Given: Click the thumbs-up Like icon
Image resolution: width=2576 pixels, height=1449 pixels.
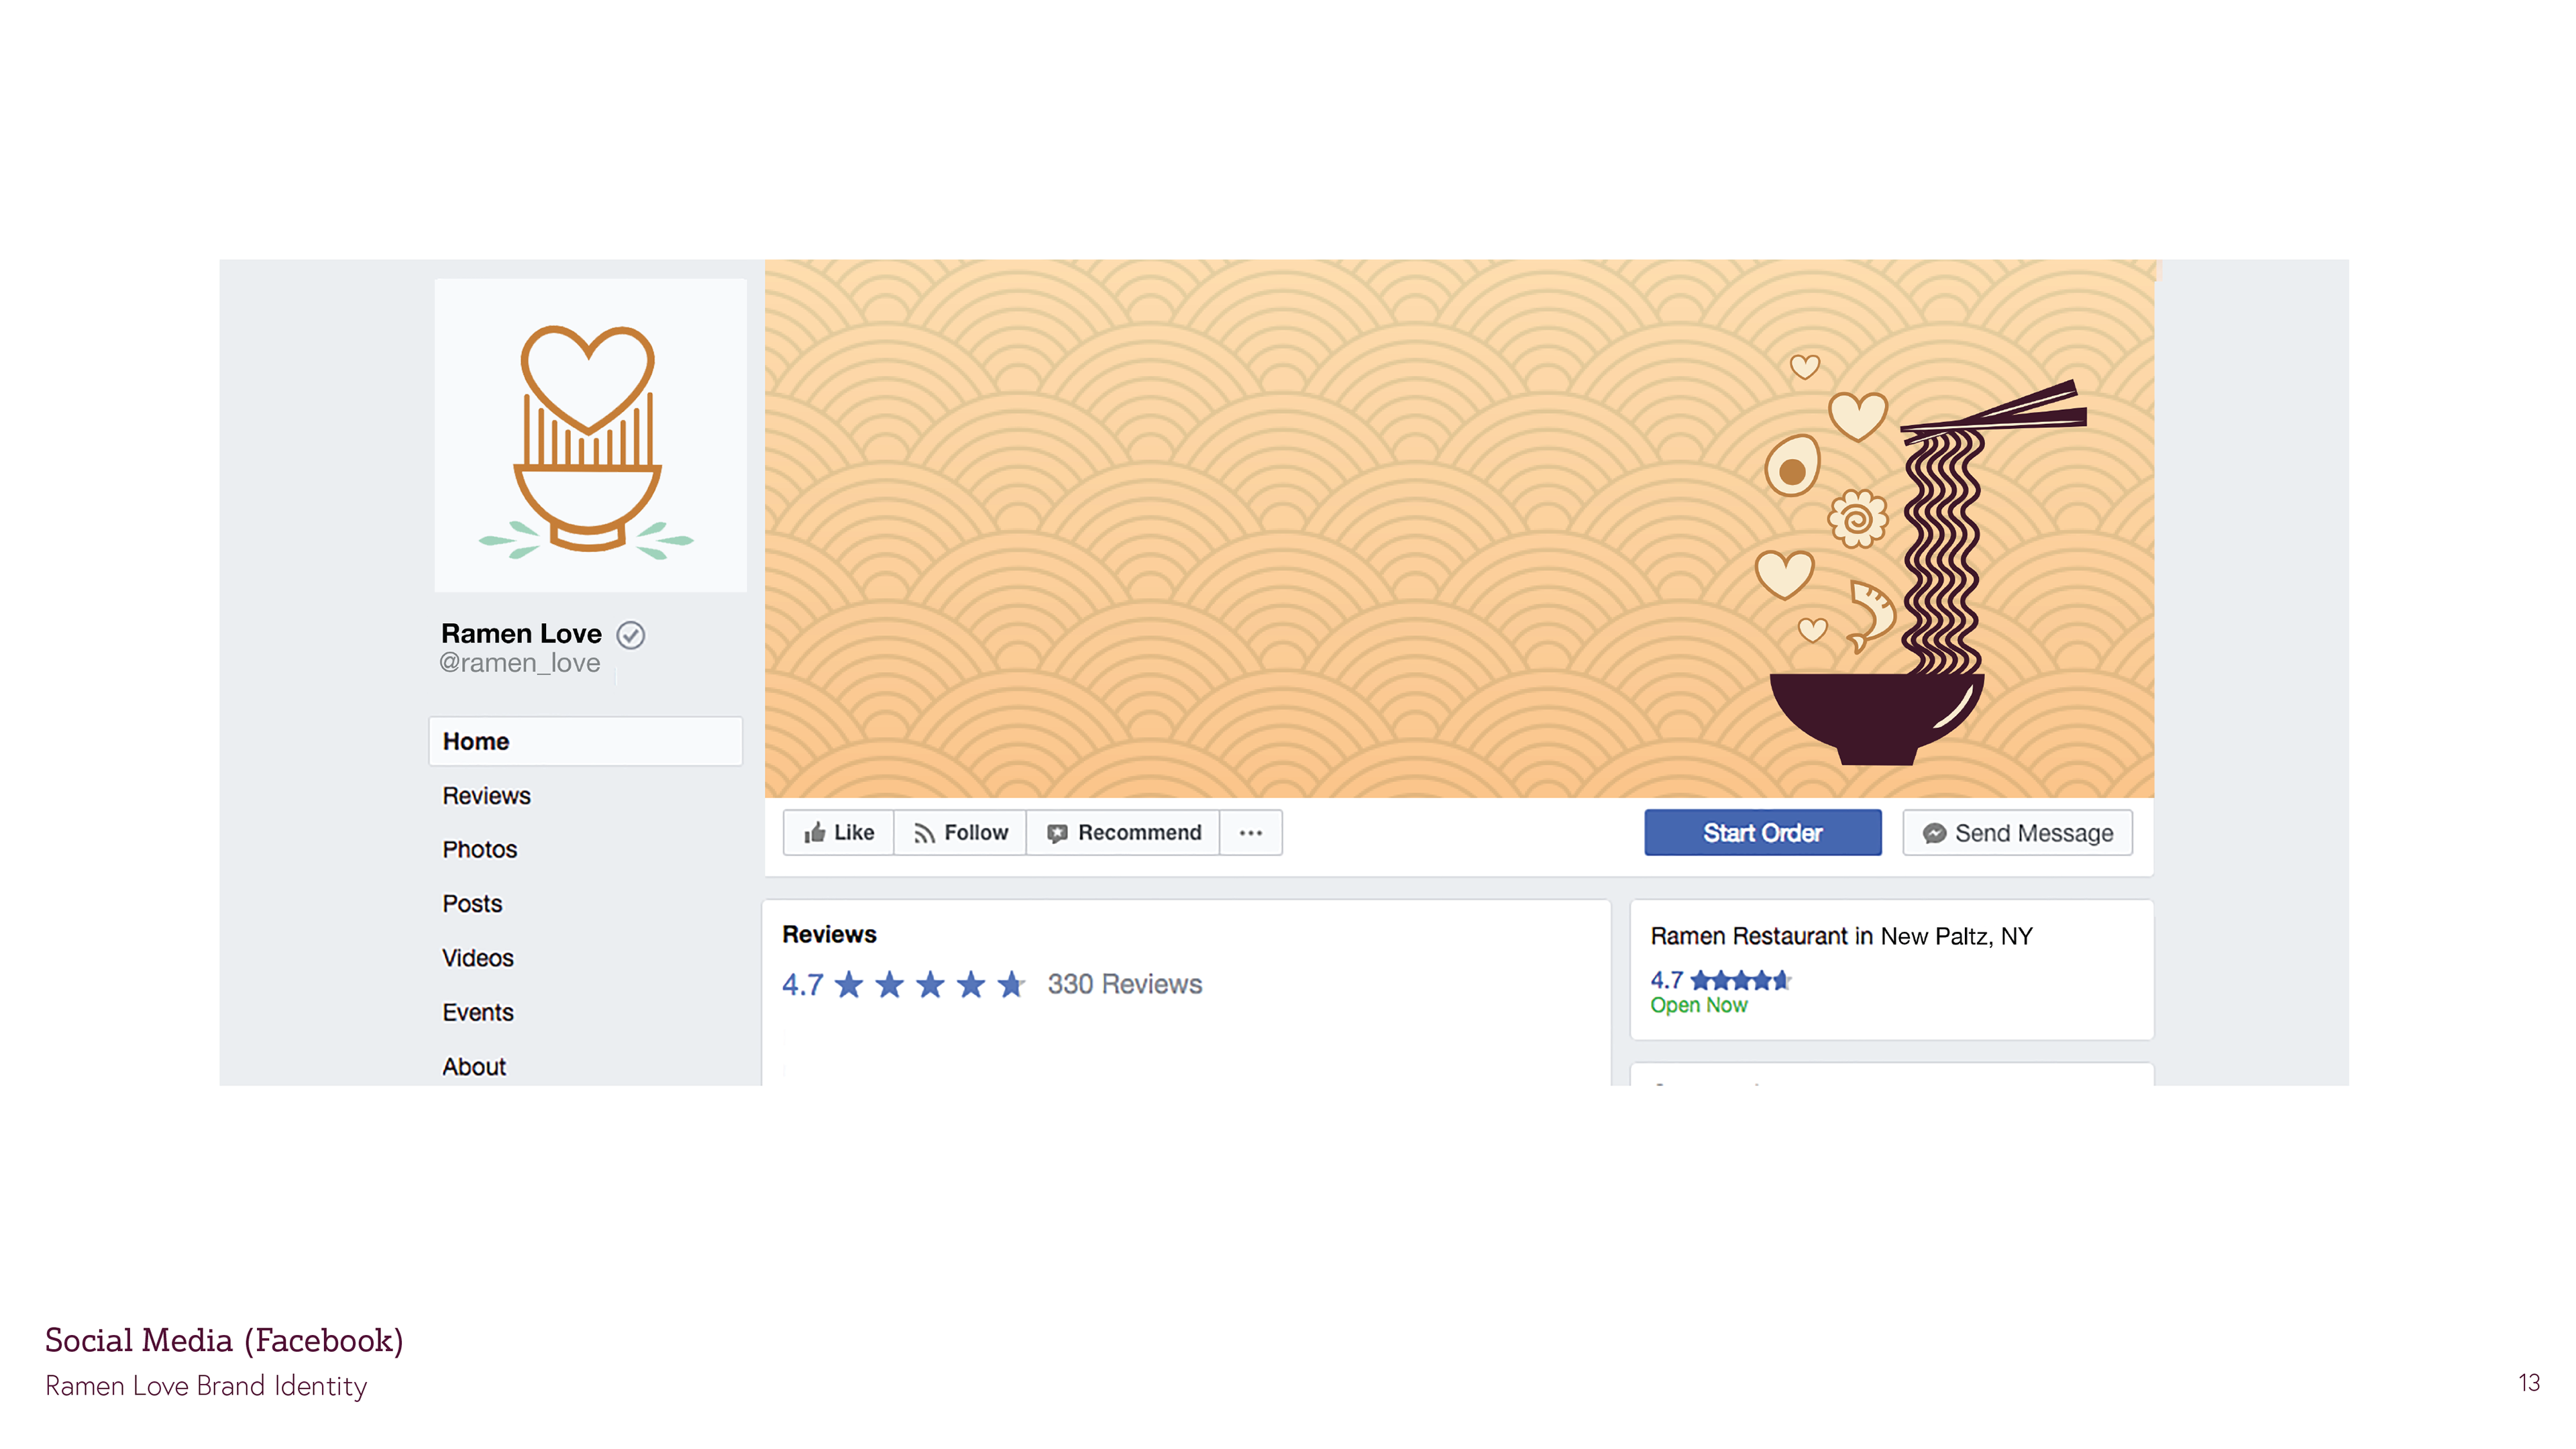Looking at the screenshot, I should [814, 832].
